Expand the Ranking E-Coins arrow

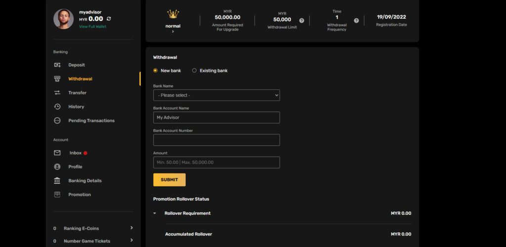pos(131,228)
